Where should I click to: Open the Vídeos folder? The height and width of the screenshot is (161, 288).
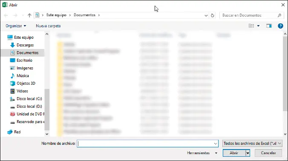pos(22,91)
